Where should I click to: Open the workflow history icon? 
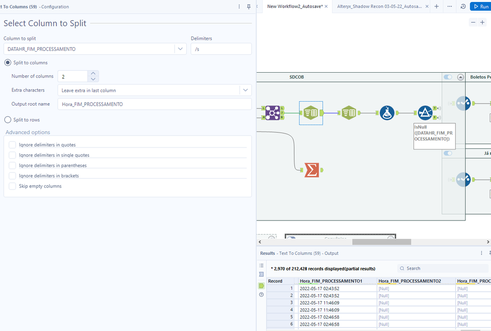point(463,6)
